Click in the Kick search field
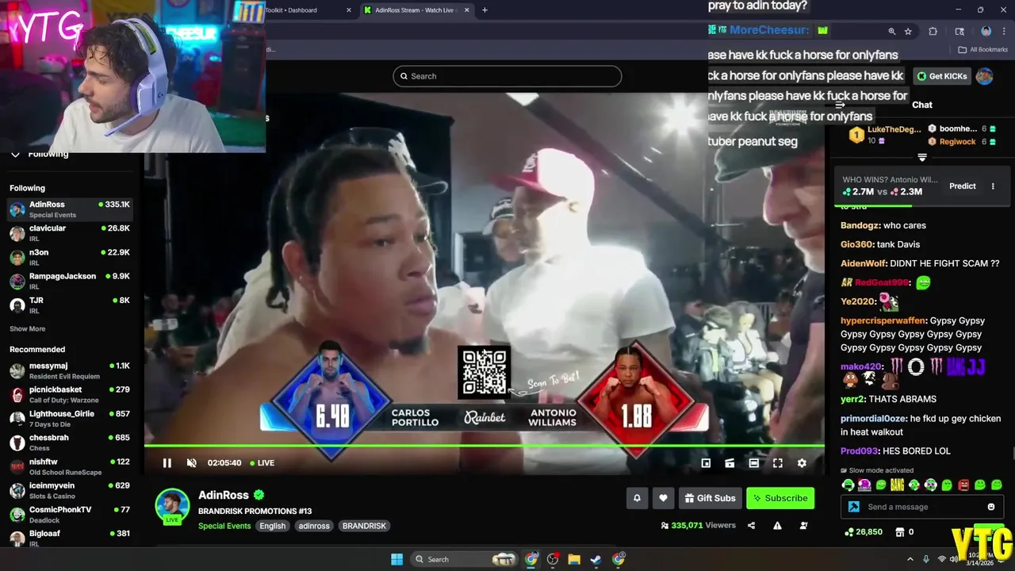Viewport: 1015px width, 571px height. coord(507,76)
